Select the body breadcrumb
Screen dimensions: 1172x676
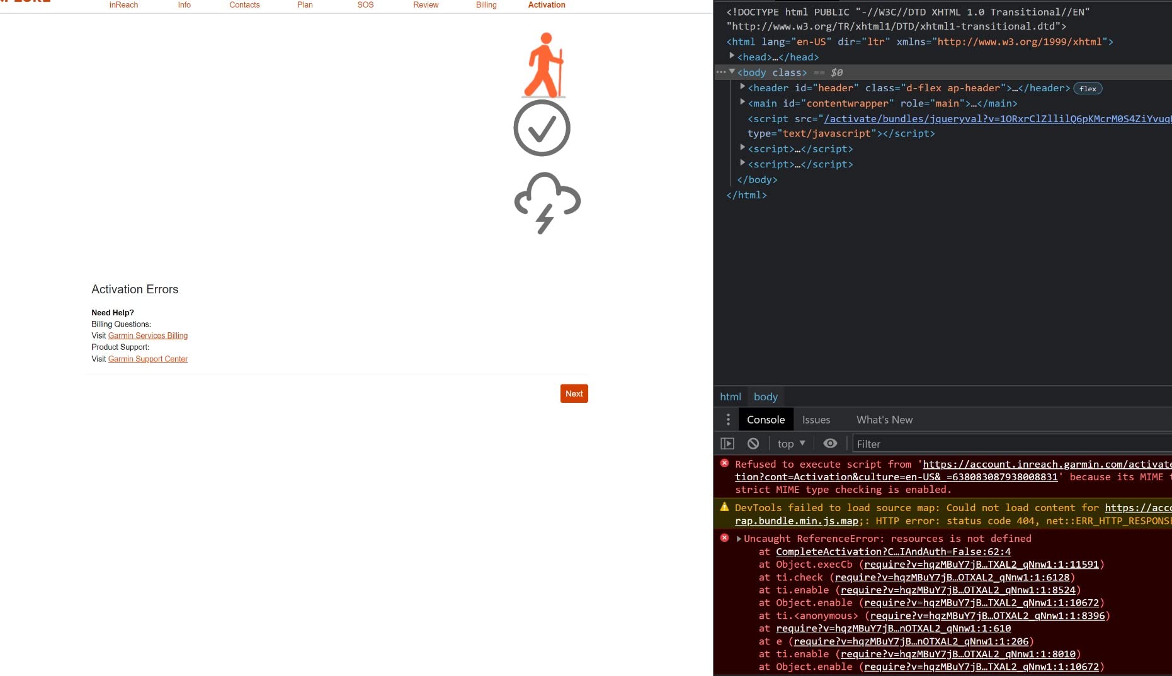tap(766, 397)
